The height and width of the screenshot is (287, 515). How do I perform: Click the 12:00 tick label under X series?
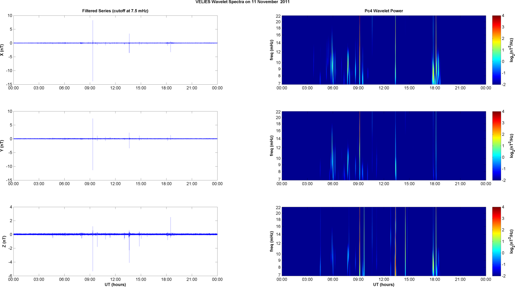pyautogui.click(x=115, y=88)
